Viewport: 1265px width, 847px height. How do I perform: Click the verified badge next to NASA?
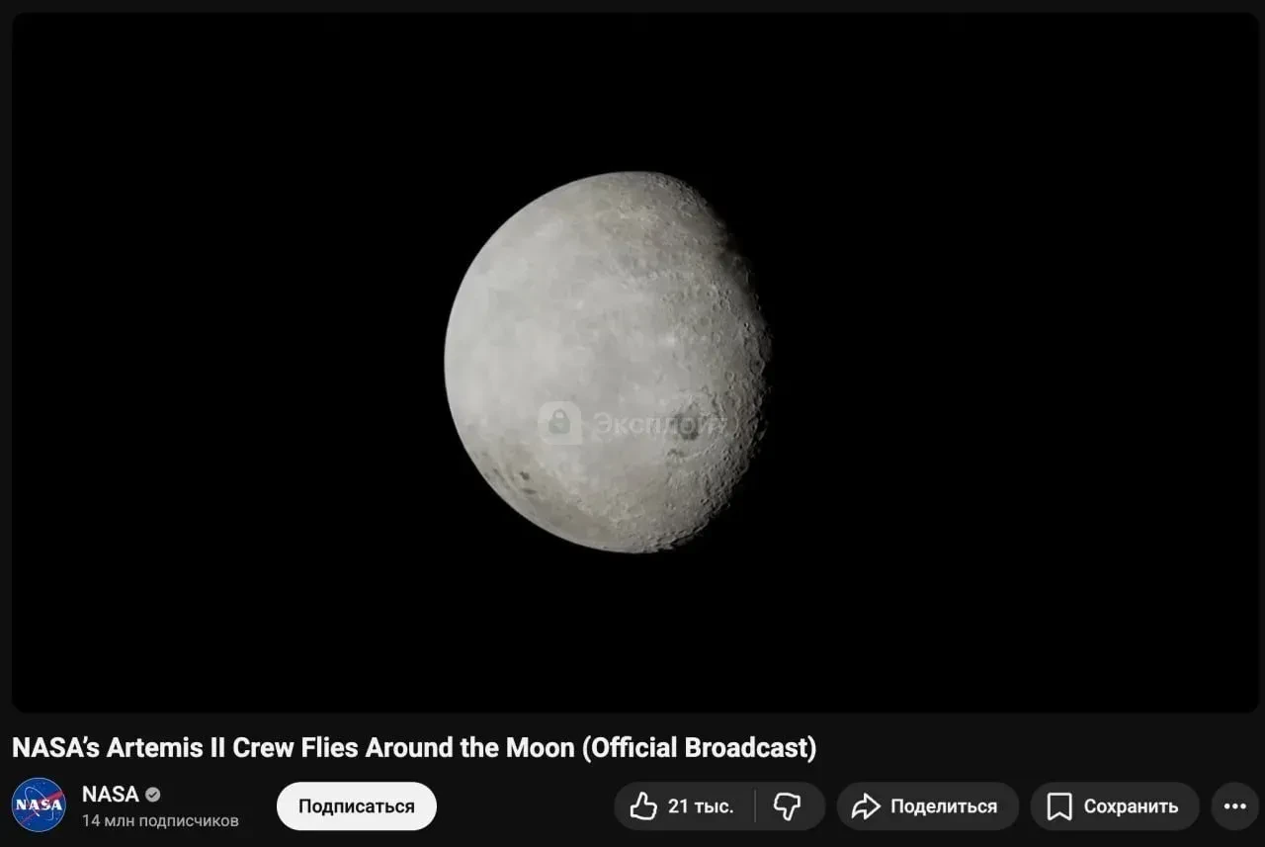[153, 795]
